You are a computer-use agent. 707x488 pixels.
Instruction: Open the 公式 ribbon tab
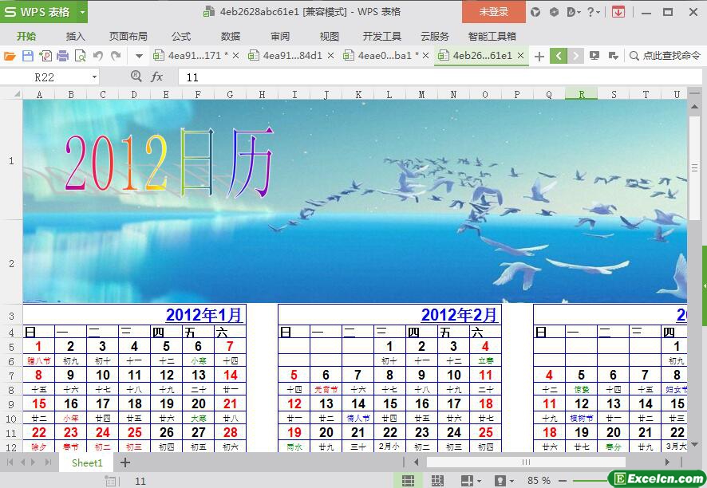pyautogui.click(x=181, y=36)
